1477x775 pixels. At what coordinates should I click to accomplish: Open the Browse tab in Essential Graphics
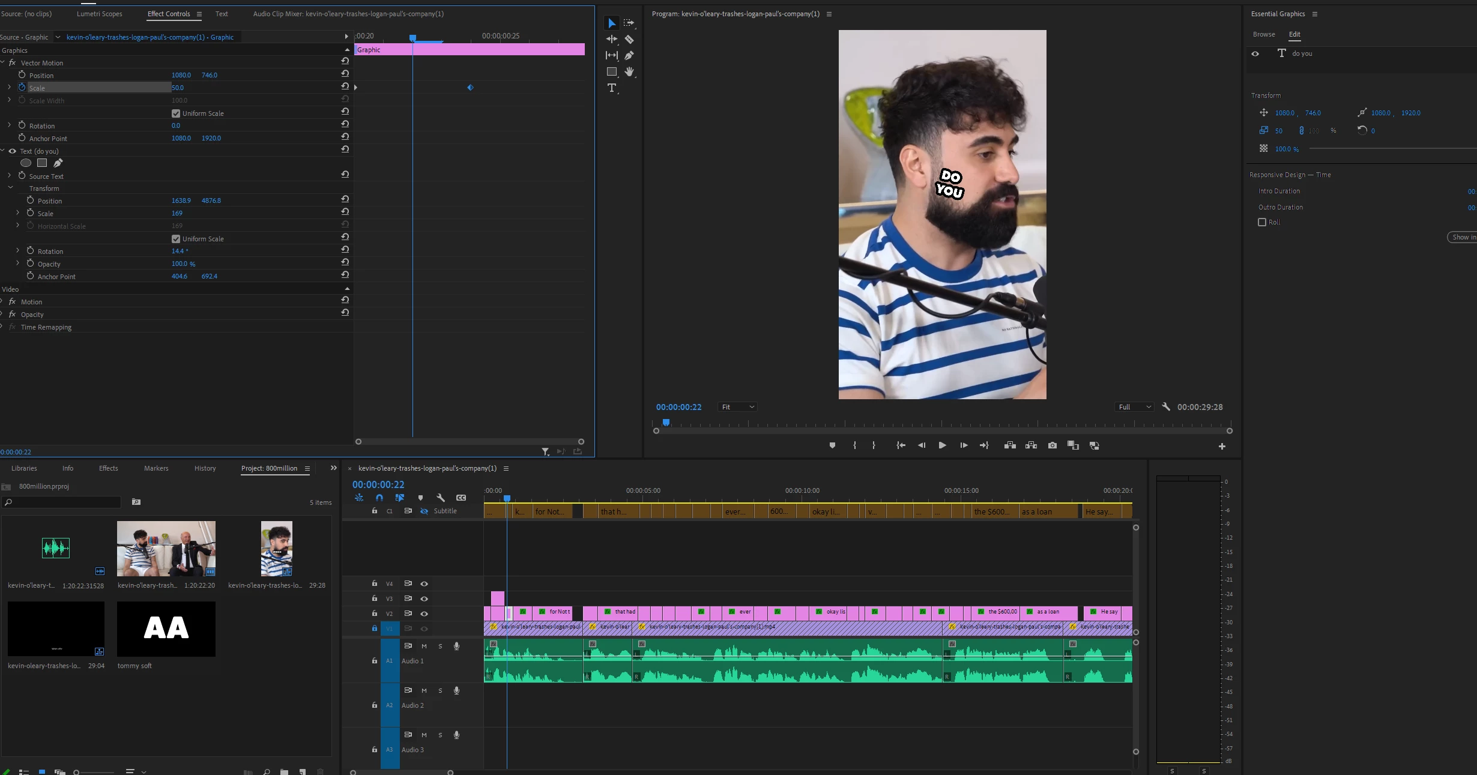(1263, 34)
